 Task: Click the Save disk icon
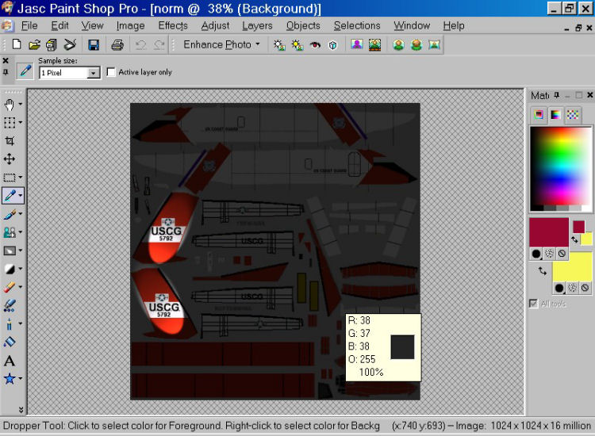[x=94, y=44]
